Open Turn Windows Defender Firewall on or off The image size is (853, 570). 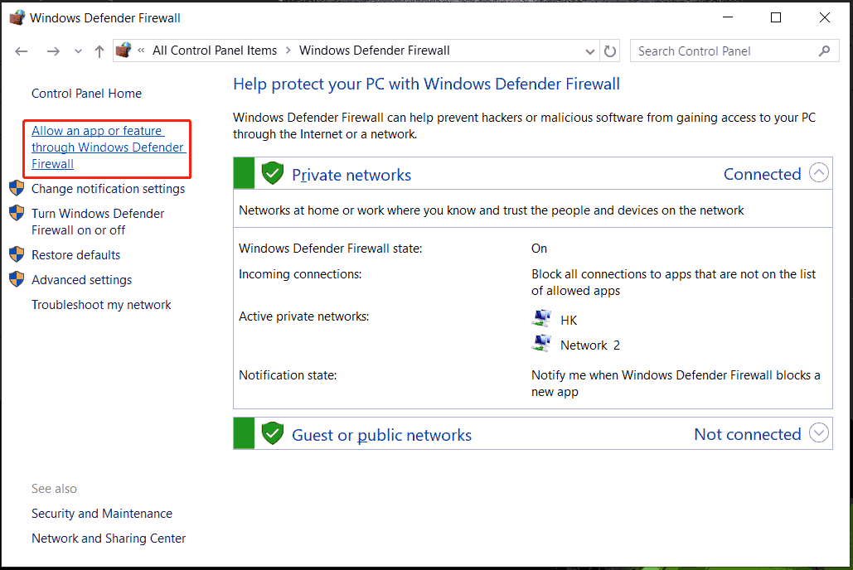tap(98, 222)
